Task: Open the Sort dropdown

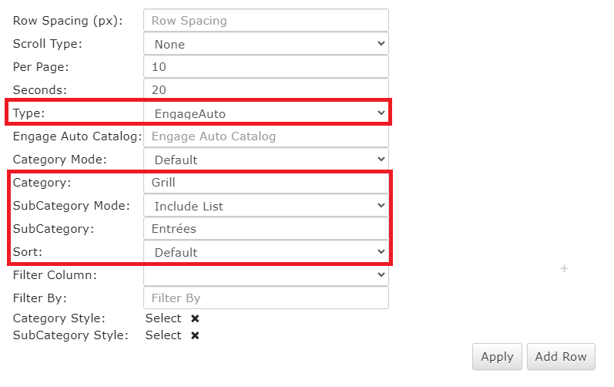Action: tap(266, 252)
